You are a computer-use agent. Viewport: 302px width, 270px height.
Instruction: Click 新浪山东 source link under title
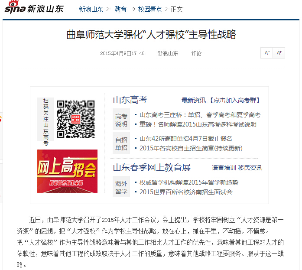[x=168, y=54]
